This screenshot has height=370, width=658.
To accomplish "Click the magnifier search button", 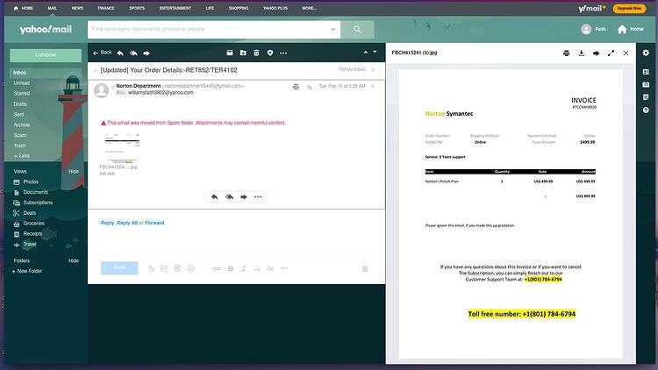I will coord(357,29).
